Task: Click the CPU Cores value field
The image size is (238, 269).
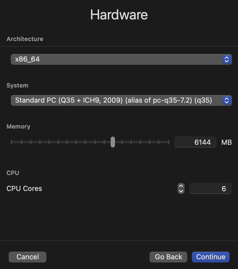Action: (210, 189)
